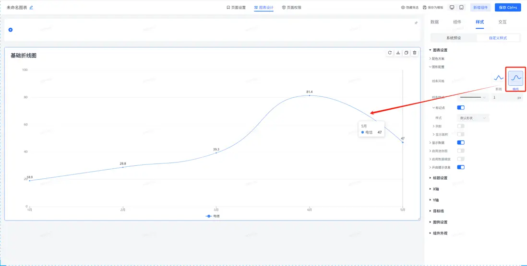Viewport: 527px width, 266px height.
Task: Expand the Y轴 settings section
Action: [x=436, y=200]
